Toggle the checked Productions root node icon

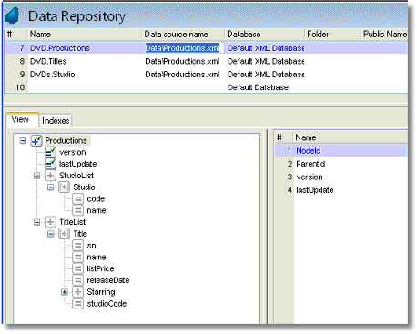pyautogui.click(x=36, y=140)
